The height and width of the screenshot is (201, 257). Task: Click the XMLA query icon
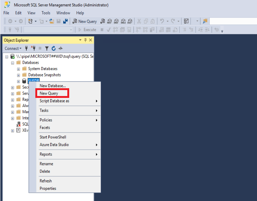click(x=123, y=21)
